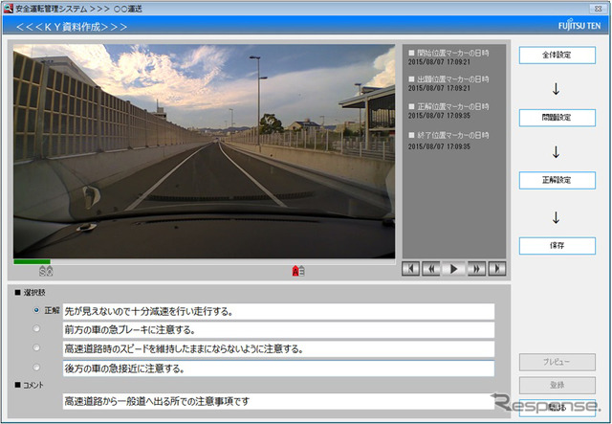Image resolution: width=612 pixels, height=424 pixels.
Task: Click the 開始位置マーカーの日時 label
Action: [x=452, y=53]
